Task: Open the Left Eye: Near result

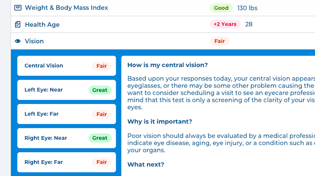Action: [x=66, y=90]
